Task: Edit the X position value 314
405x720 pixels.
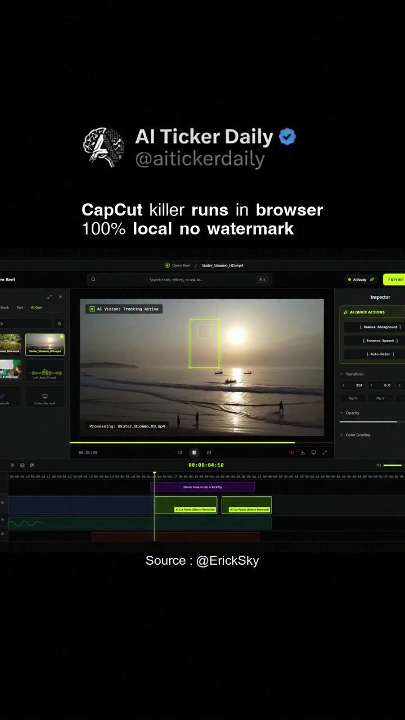Action: [x=353, y=385]
